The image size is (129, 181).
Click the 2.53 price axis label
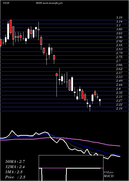click(119, 77)
